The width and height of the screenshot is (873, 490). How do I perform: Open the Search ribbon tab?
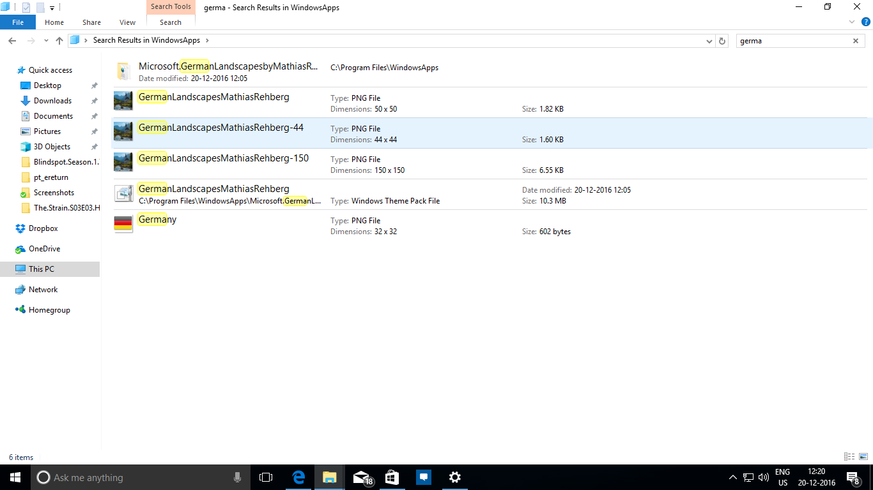pos(171,22)
